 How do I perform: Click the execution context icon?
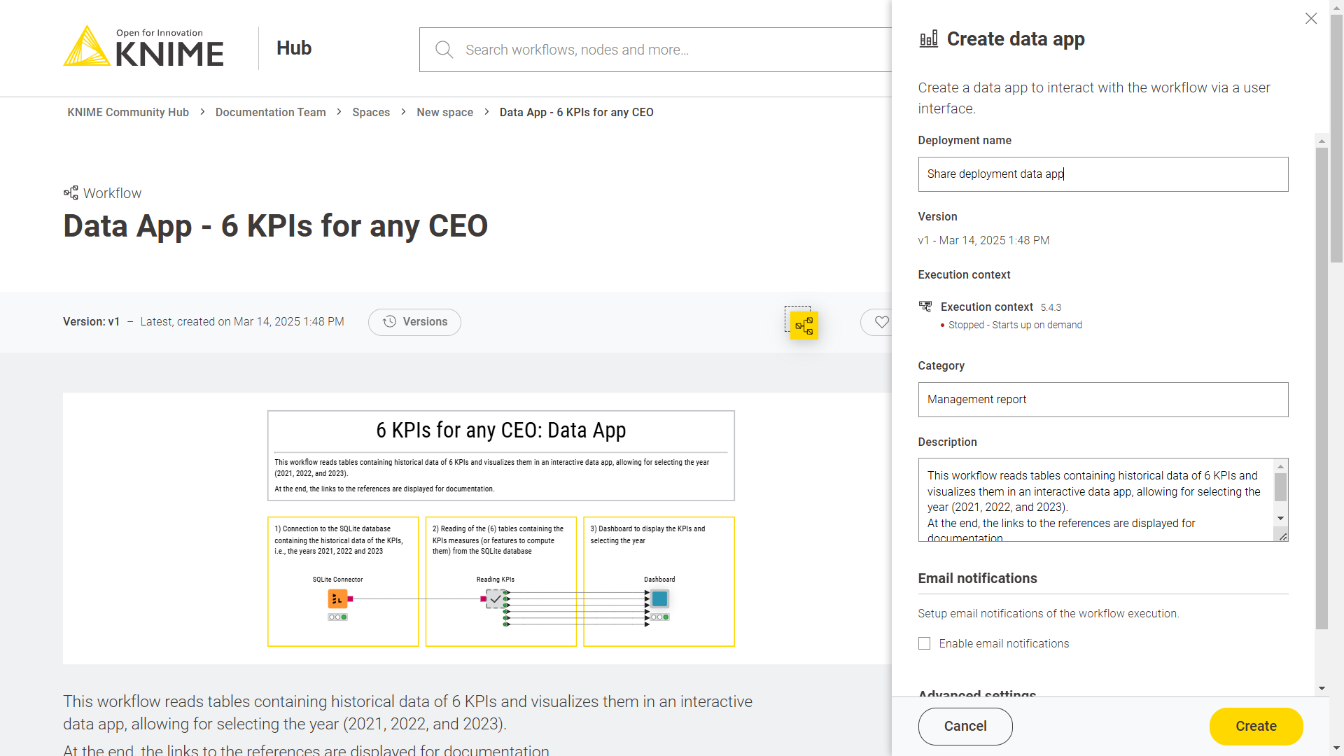925,307
